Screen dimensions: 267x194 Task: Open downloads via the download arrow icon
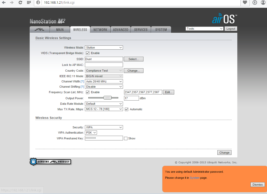coord(255,2)
